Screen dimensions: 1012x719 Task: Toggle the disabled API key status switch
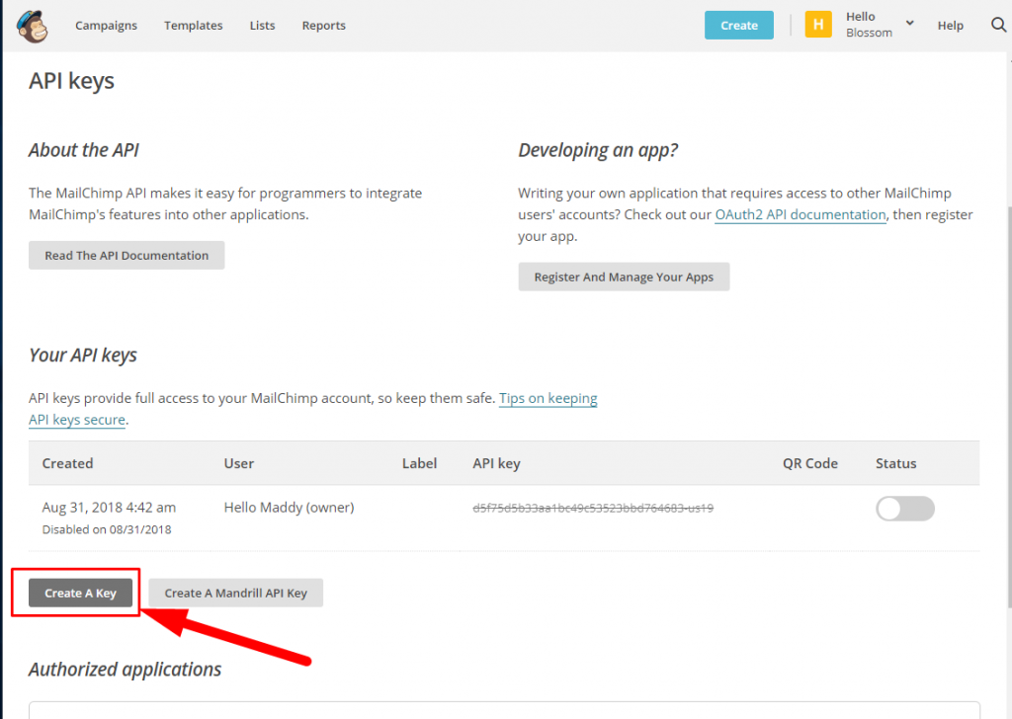(x=905, y=508)
